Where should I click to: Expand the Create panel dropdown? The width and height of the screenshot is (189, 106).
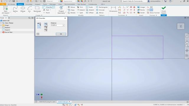42,15
